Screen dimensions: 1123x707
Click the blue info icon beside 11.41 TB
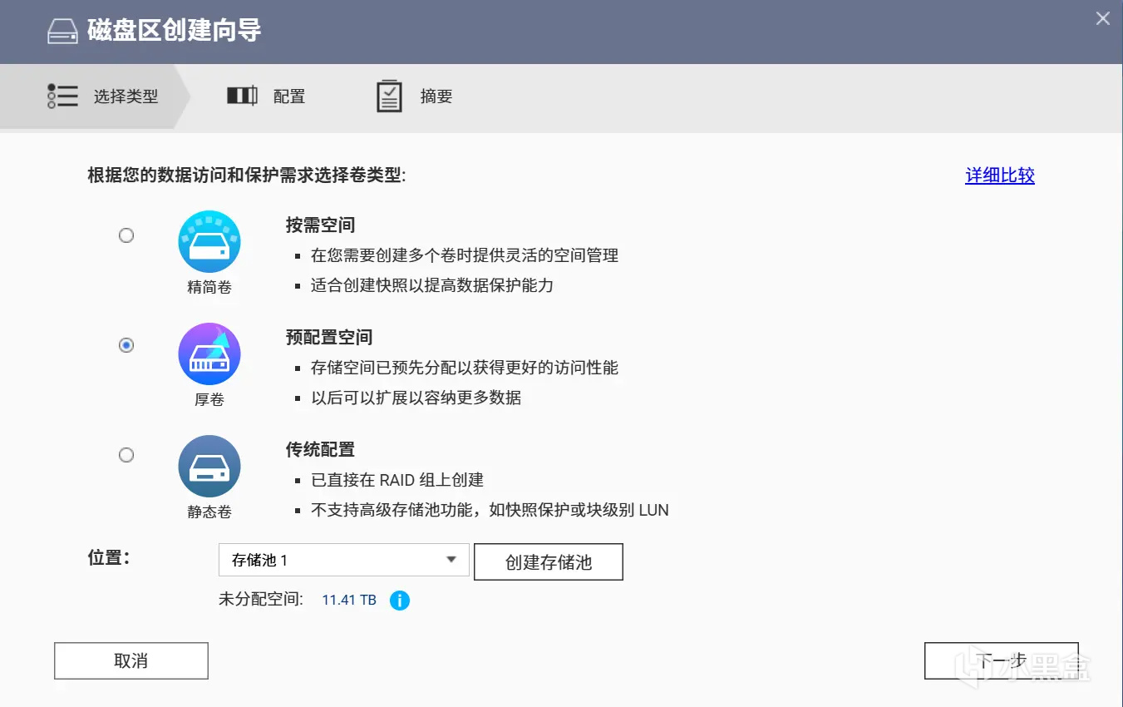(x=400, y=600)
